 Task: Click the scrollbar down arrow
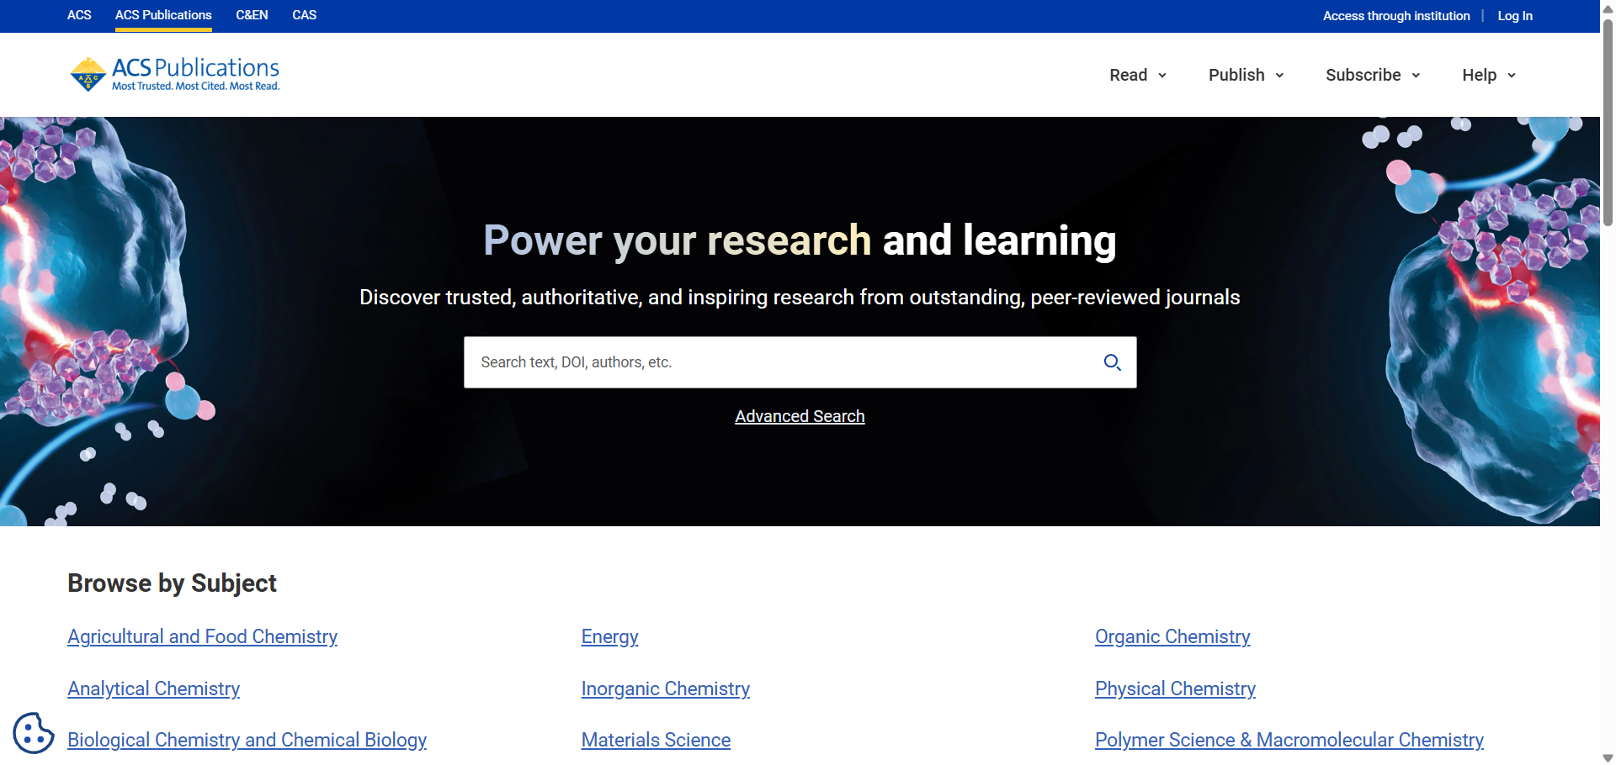(1608, 757)
